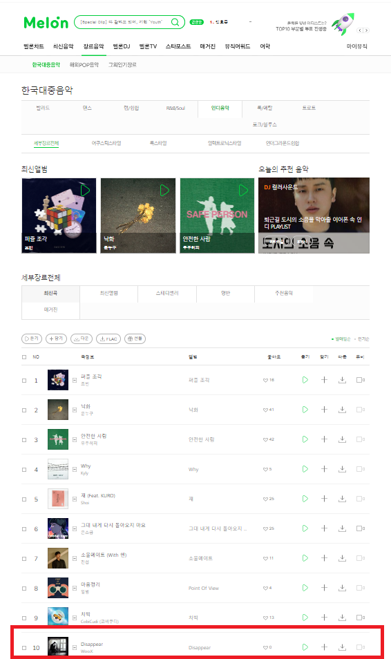Click in the search input field
Viewport: 391px width, 659px height.
click(x=122, y=22)
